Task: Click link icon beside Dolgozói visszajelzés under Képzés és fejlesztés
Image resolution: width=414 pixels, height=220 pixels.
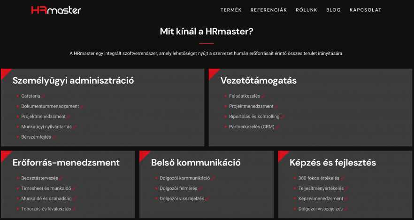Action: 345,209
